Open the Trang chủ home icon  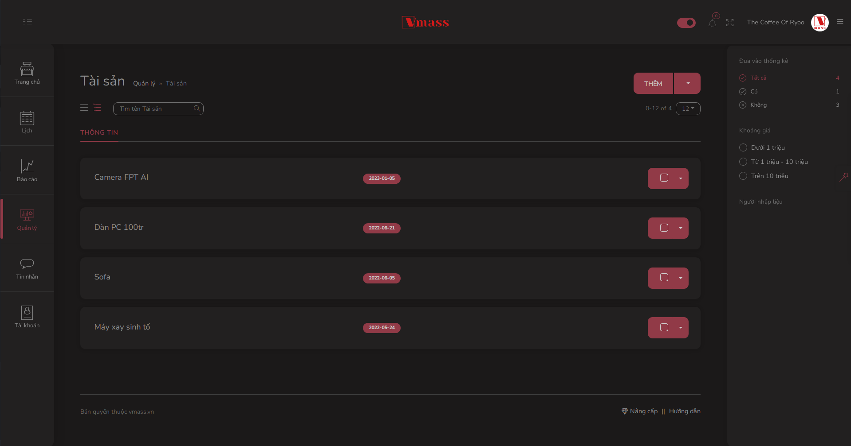click(x=27, y=69)
